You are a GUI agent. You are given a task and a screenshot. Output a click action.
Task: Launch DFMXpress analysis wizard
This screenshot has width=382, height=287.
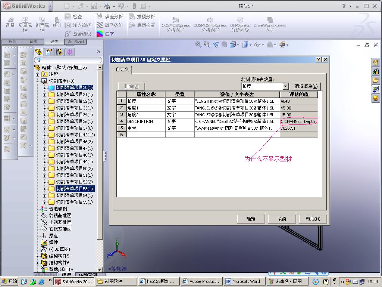coord(240,25)
